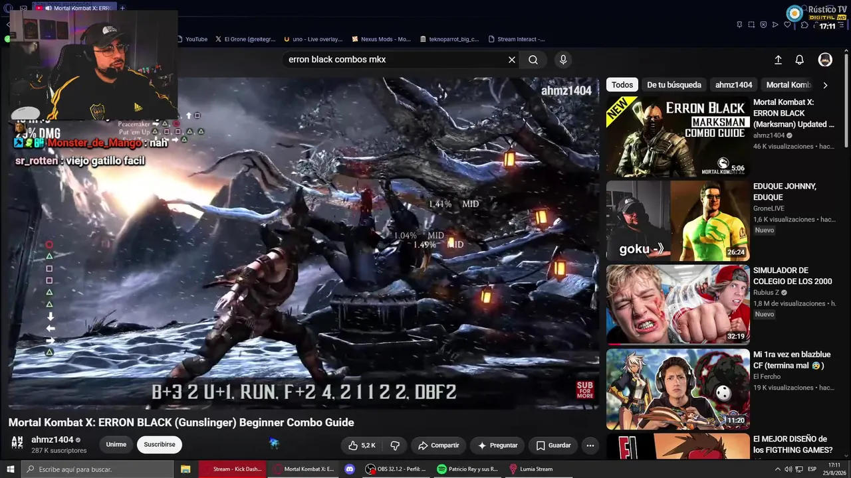851x478 pixels.
Task: Open YouTube notifications bell
Action: click(x=800, y=60)
